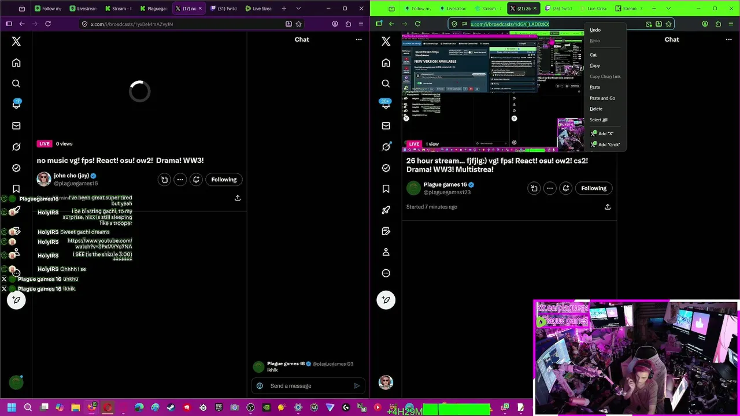Open Home in left window's X sidebar

coord(16,63)
